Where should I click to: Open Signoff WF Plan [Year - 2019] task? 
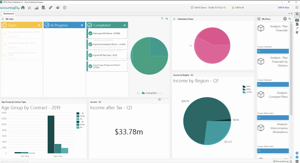pos(107,55)
